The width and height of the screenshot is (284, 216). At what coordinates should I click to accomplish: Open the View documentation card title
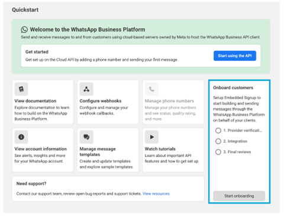[x=35, y=101]
